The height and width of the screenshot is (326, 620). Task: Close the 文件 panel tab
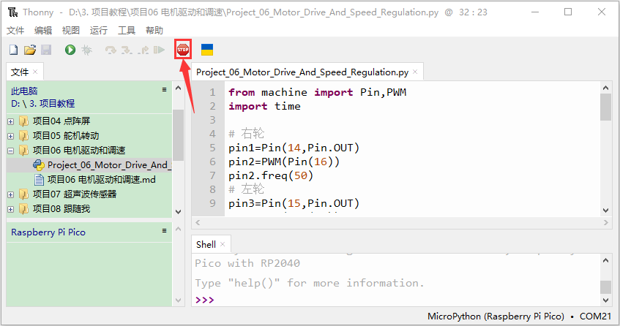click(35, 72)
